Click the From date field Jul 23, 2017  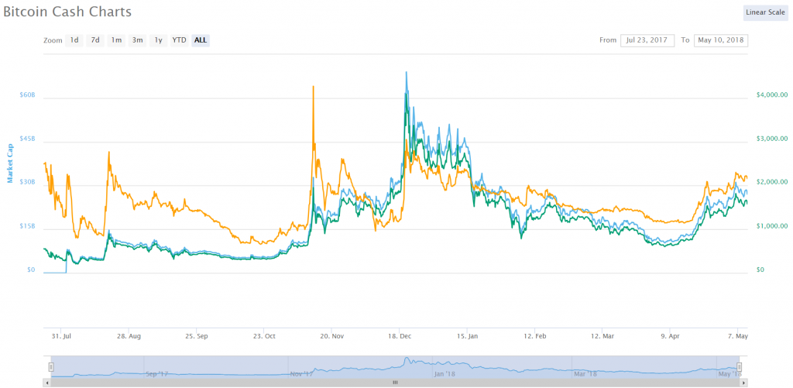pyautogui.click(x=647, y=40)
